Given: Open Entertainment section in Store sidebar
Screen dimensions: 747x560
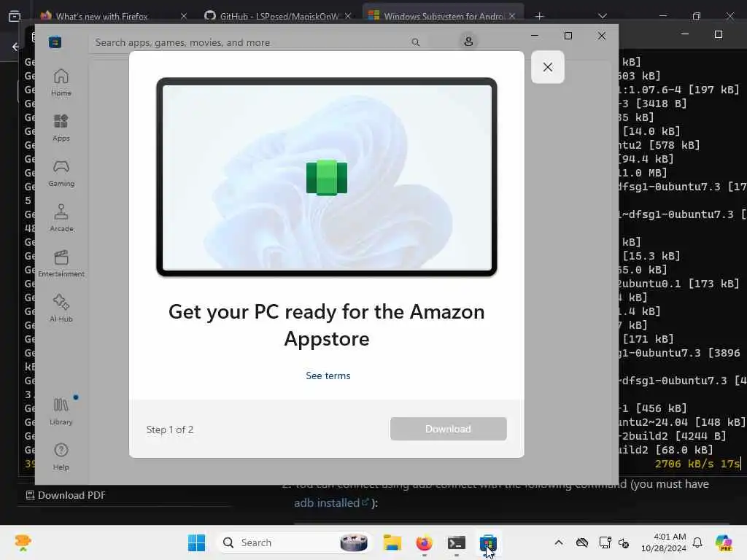Looking at the screenshot, I should tap(61, 263).
